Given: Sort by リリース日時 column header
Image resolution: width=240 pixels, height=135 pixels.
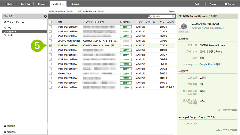Looking at the screenshot, I should point(167,22).
